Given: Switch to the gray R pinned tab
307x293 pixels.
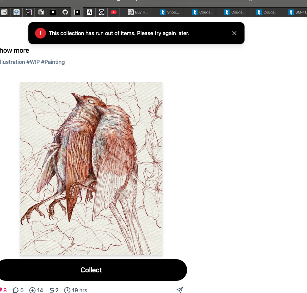Looking at the screenshot, I should click(x=4, y=12).
